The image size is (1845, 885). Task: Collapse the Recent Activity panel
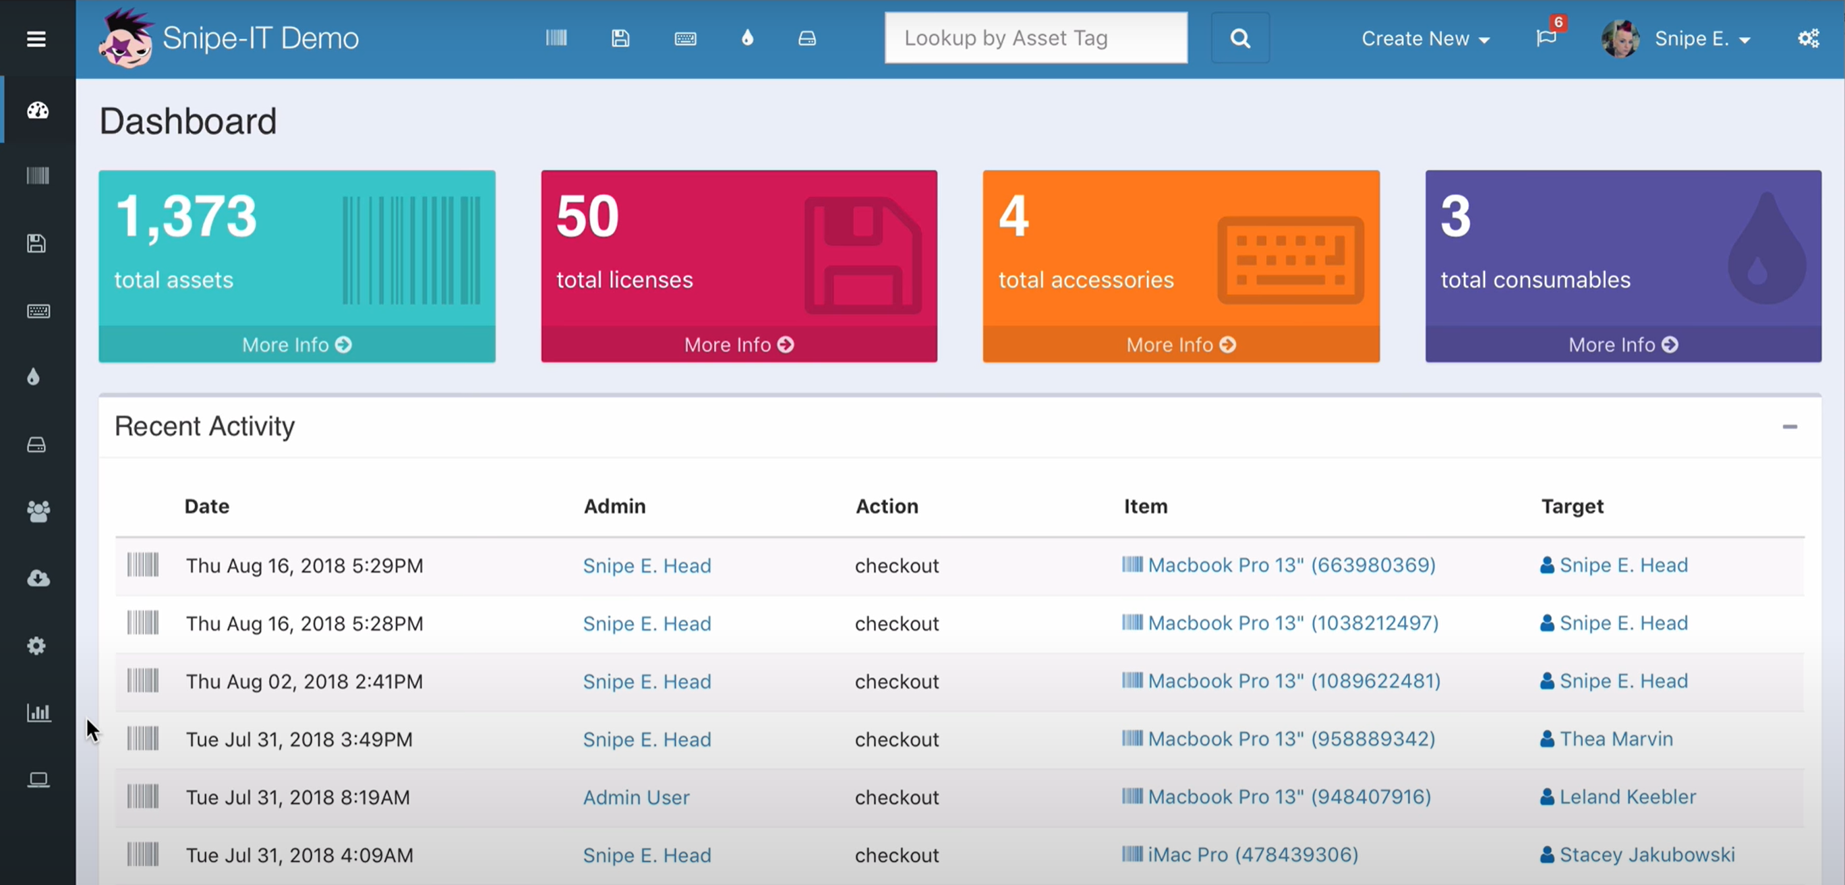click(1790, 426)
